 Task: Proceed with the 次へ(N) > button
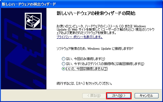pos(119,96)
